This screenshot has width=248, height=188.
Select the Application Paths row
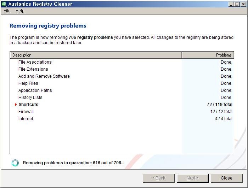[x=122, y=90]
